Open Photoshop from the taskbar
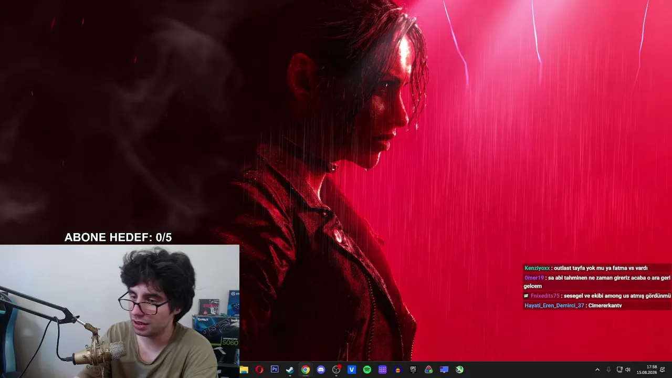This screenshot has width=672, height=378. (x=275, y=370)
